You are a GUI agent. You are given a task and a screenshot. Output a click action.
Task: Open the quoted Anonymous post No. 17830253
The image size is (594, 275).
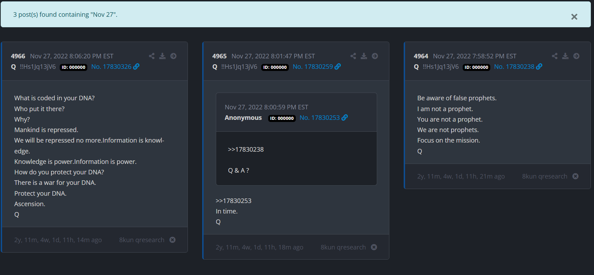pyautogui.click(x=323, y=118)
